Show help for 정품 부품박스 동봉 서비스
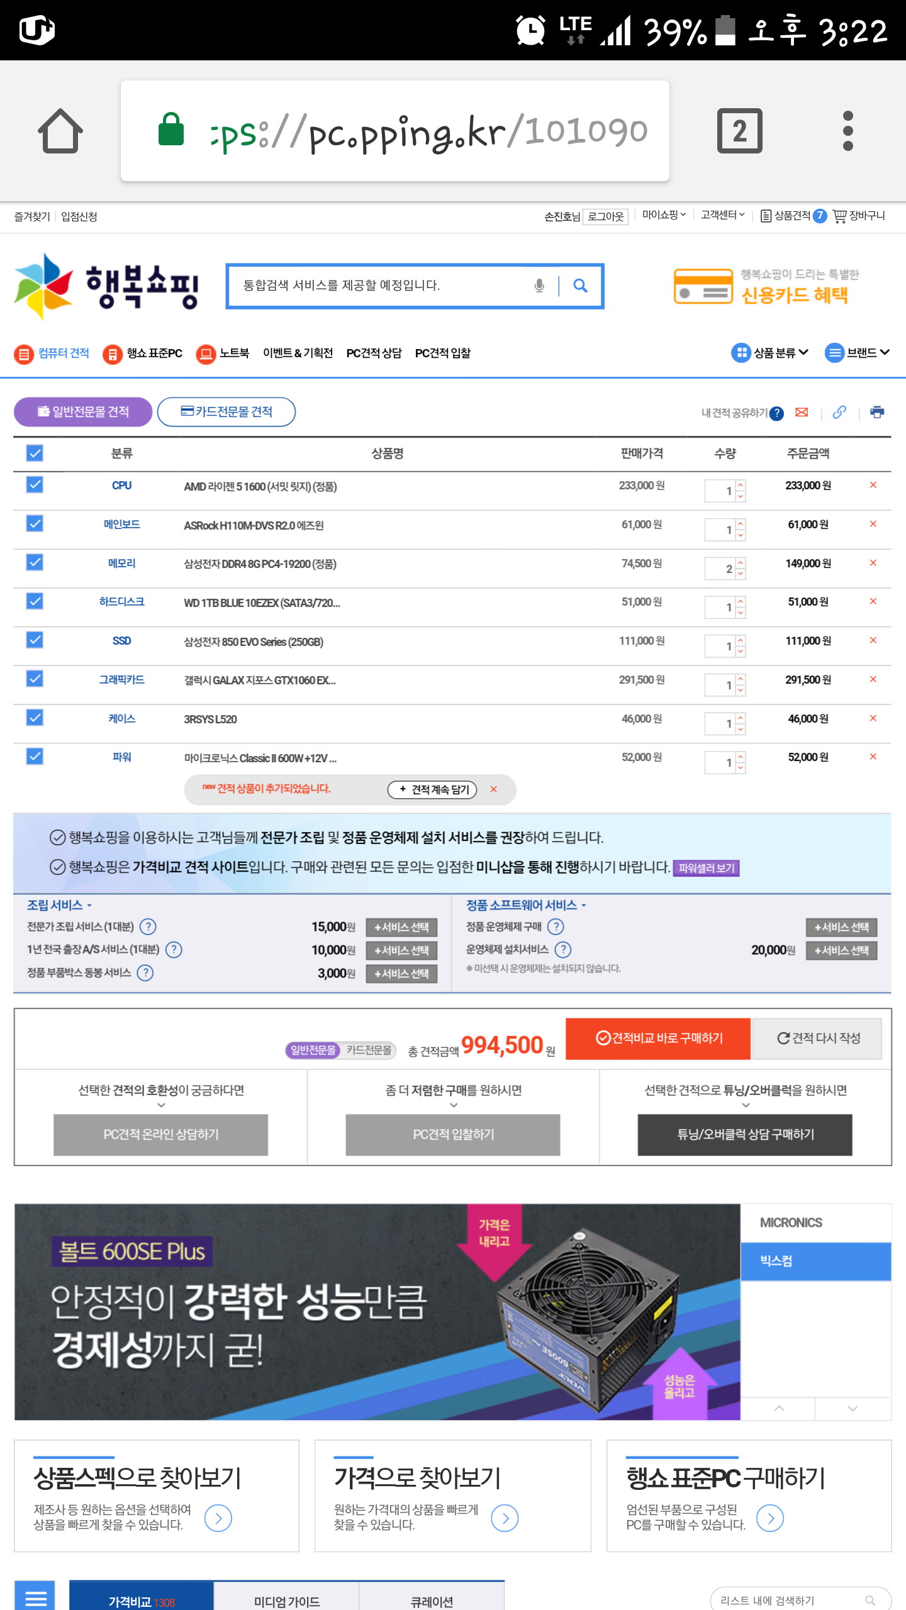This screenshot has height=1610, width=906. (x=145, y=973)
